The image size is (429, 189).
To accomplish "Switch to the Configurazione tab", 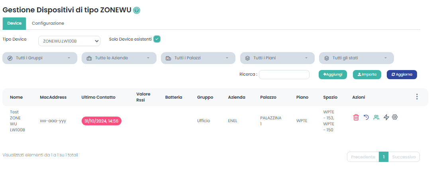I will (x=48, y=23).
